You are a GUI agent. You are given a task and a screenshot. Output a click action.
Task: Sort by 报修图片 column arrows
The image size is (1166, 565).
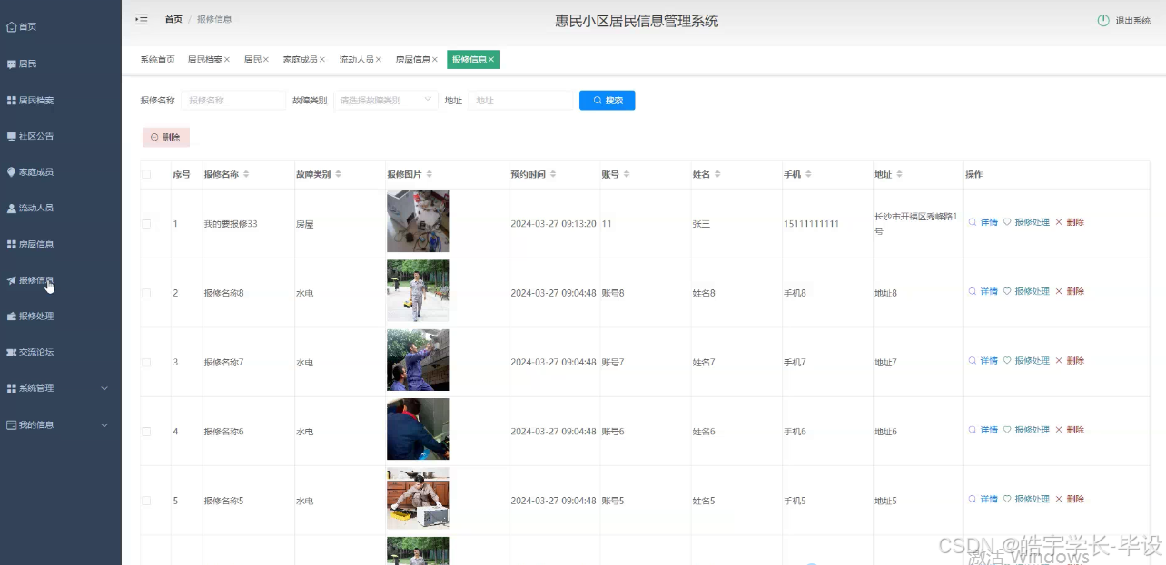[430, 174]
